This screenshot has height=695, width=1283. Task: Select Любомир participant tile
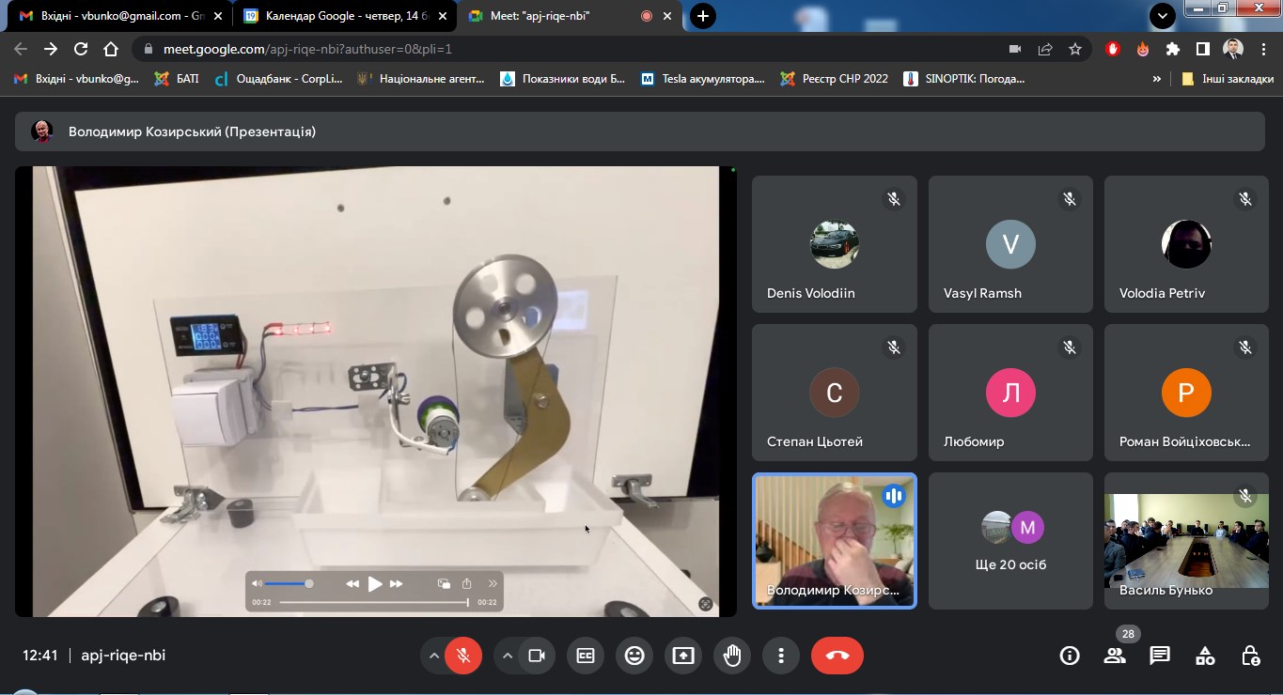pos(1010,393)
